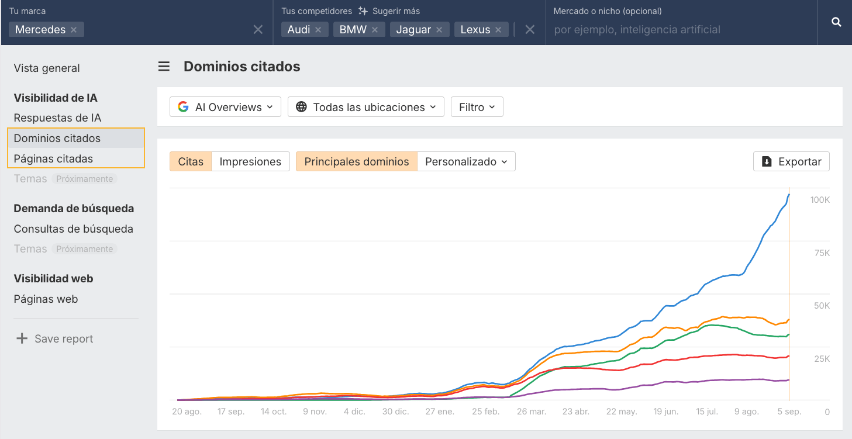This screenshot has width=852, height=439.
Task: Click the Exportar button
Action: (791, 162)
